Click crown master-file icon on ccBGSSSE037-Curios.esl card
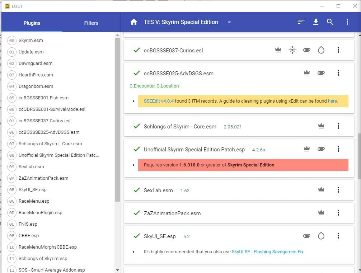Screen dimensions: 361x273 (x=278, y=50)
